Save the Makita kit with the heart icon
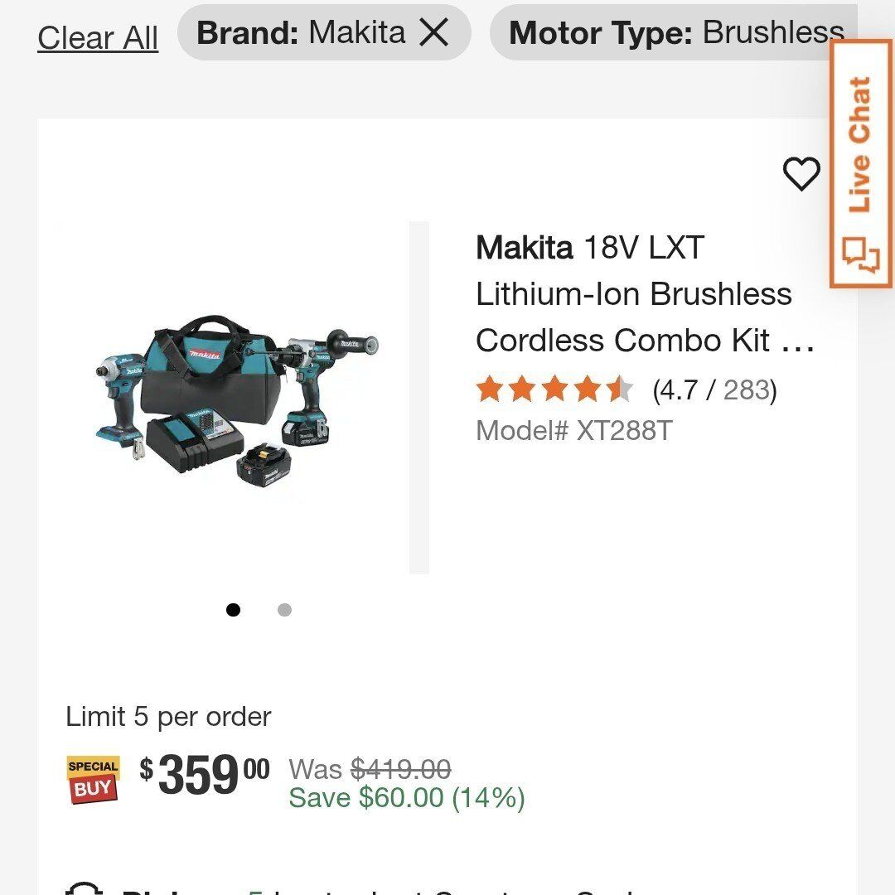The image size is (895, 895). click(x=801, y=174)
